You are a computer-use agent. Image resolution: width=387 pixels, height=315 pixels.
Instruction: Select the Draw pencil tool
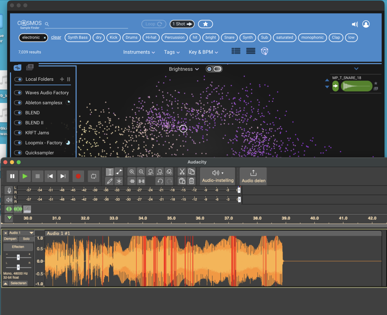[x=110, y=181]
